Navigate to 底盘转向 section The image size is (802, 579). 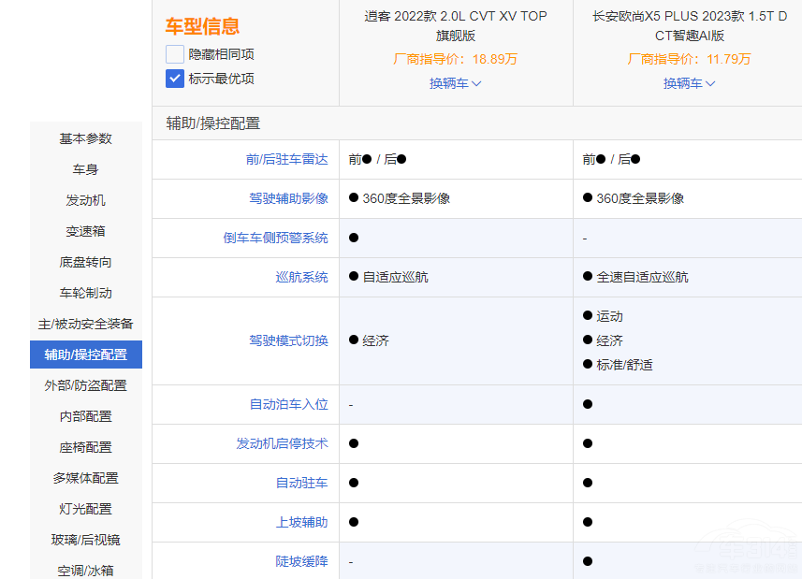point(86,262)
